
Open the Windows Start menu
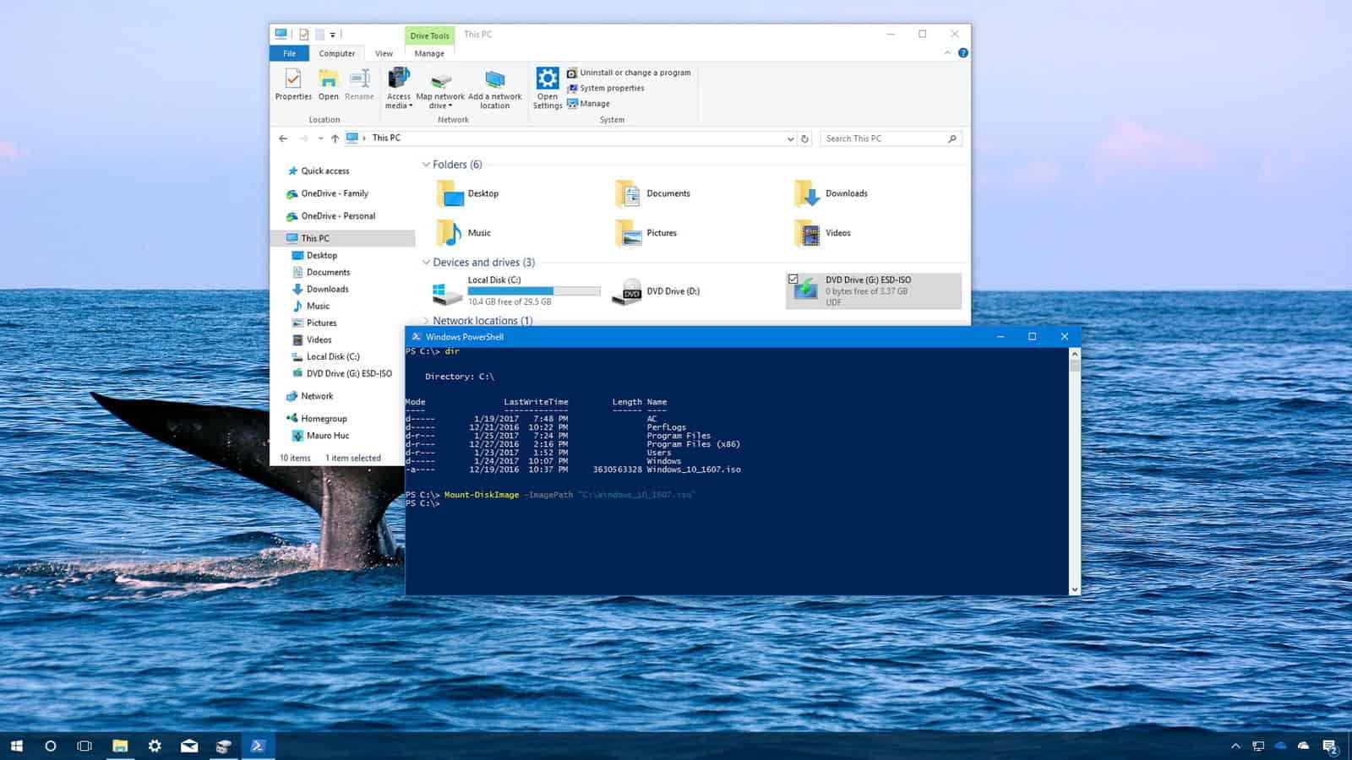pyautogui.click(x=16, y=746)
